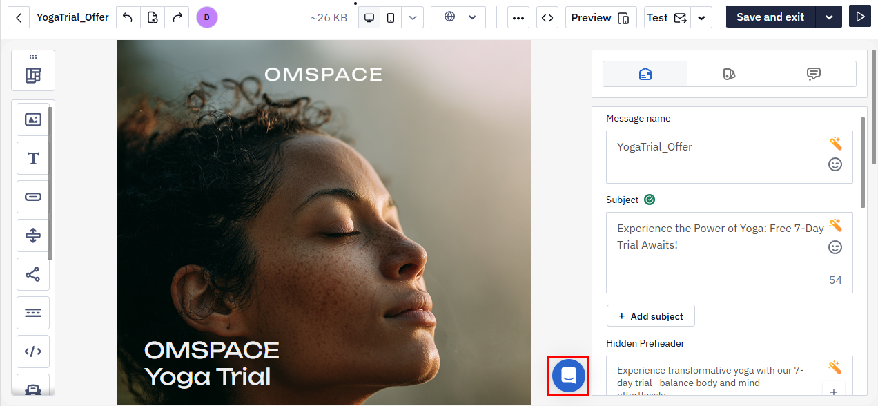Select the Menu block
The width and height of the screenshot is (878, 406).
pyautogui.click(x=33, y=313)
